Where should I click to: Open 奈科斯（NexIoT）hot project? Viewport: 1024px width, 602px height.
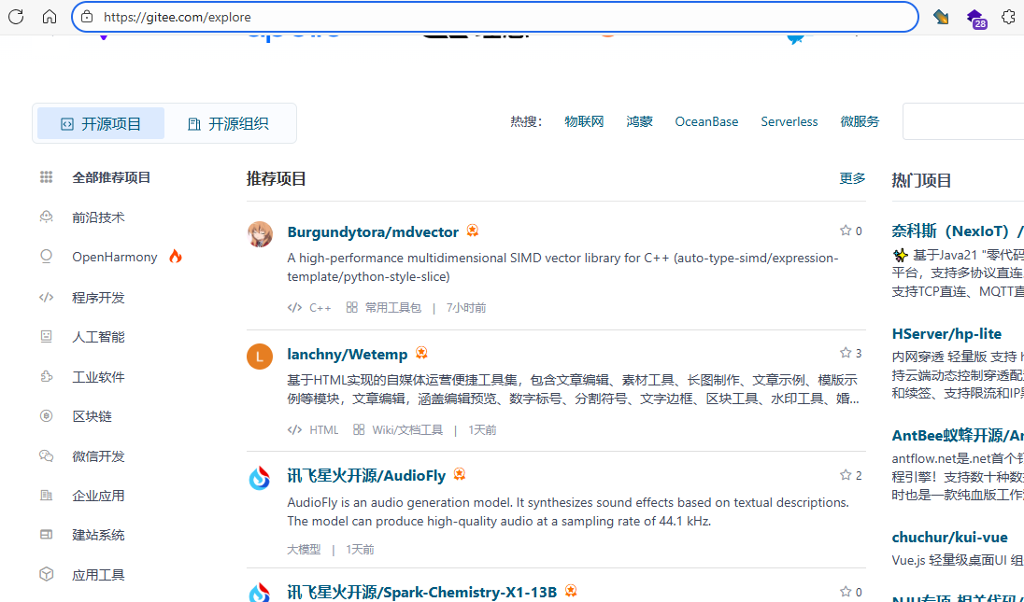958,231
